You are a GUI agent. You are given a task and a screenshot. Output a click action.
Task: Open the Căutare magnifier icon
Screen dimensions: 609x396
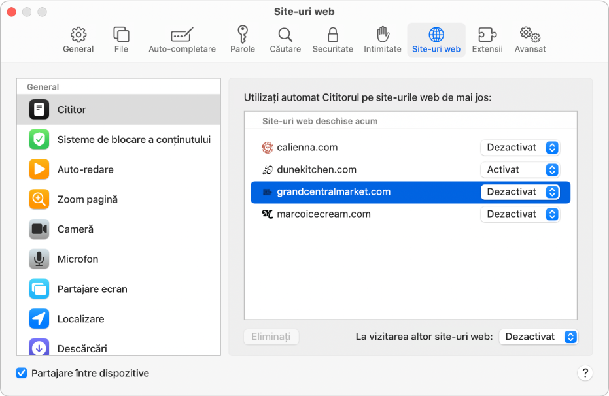(285, 35)
